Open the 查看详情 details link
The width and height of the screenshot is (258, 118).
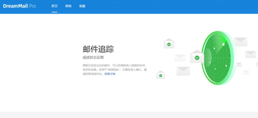110,74
